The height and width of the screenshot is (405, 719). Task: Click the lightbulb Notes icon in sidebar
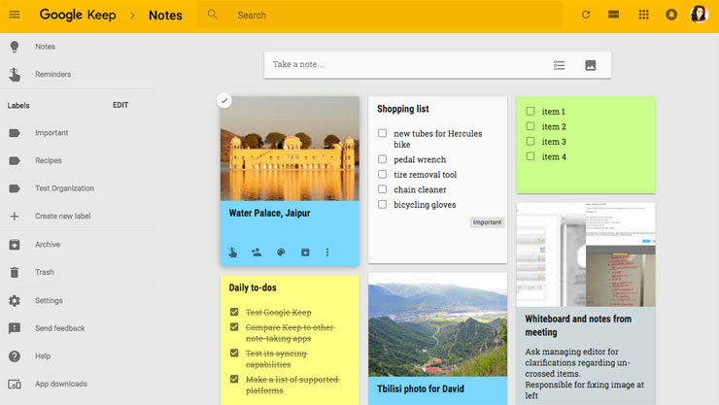point(15,47)
